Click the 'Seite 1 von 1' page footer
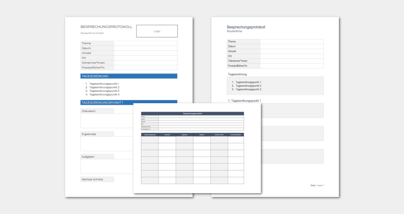 (317, 185)
